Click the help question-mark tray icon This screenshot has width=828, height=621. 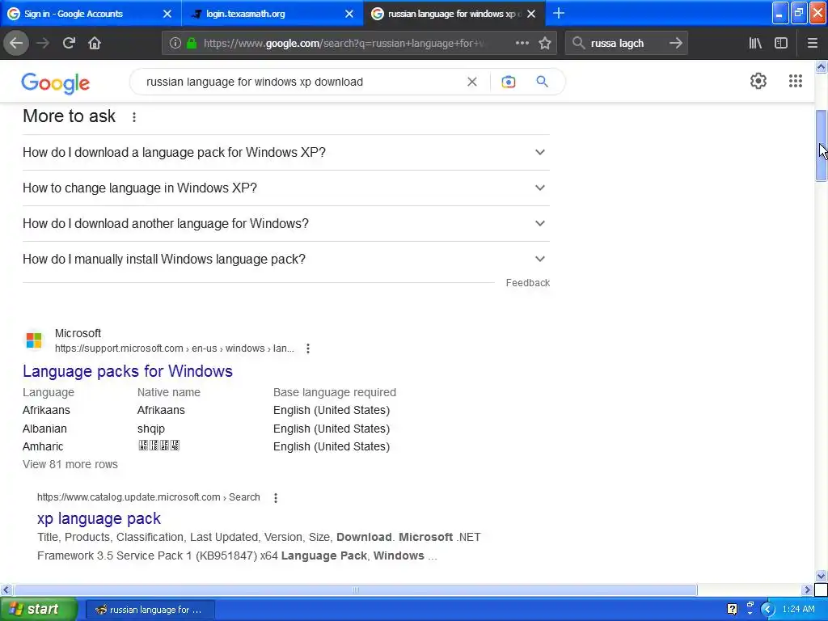732,610
